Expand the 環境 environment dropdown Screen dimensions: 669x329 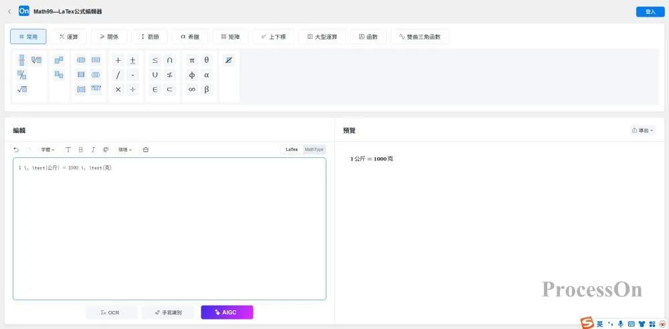click(x=125, y=149)
